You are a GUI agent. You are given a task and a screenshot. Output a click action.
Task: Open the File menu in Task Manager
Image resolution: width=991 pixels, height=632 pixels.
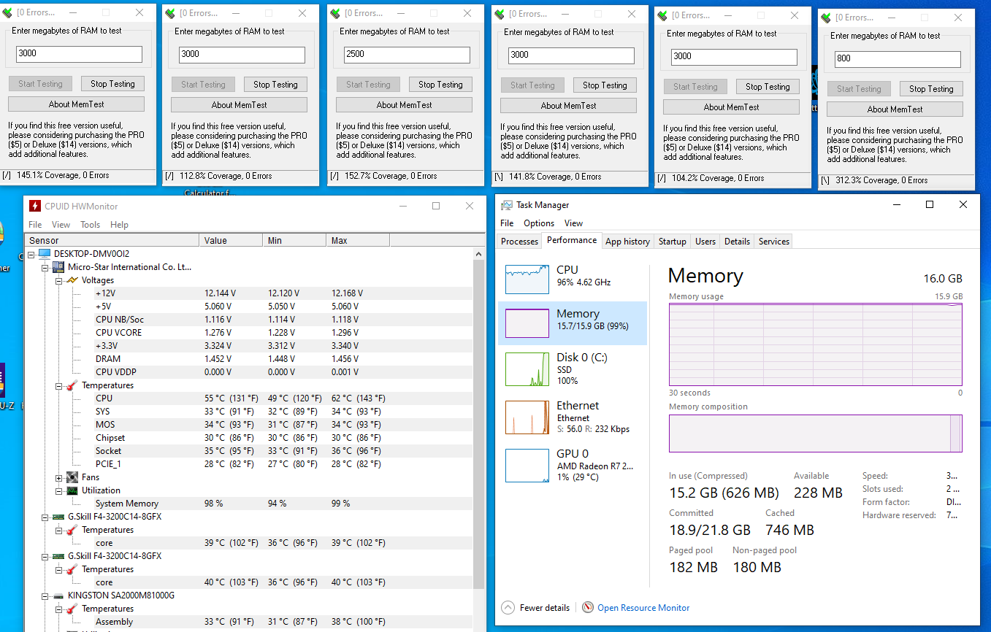pyautogui.click(x=507, y=223)
